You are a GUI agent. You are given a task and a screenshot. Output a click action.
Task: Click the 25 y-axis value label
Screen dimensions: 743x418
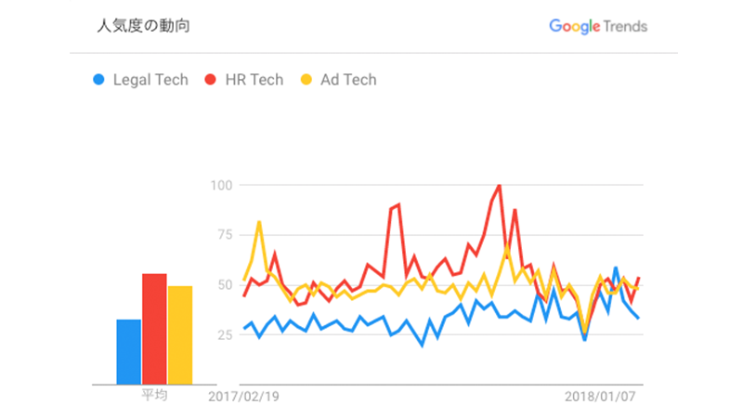coord(224,333)
